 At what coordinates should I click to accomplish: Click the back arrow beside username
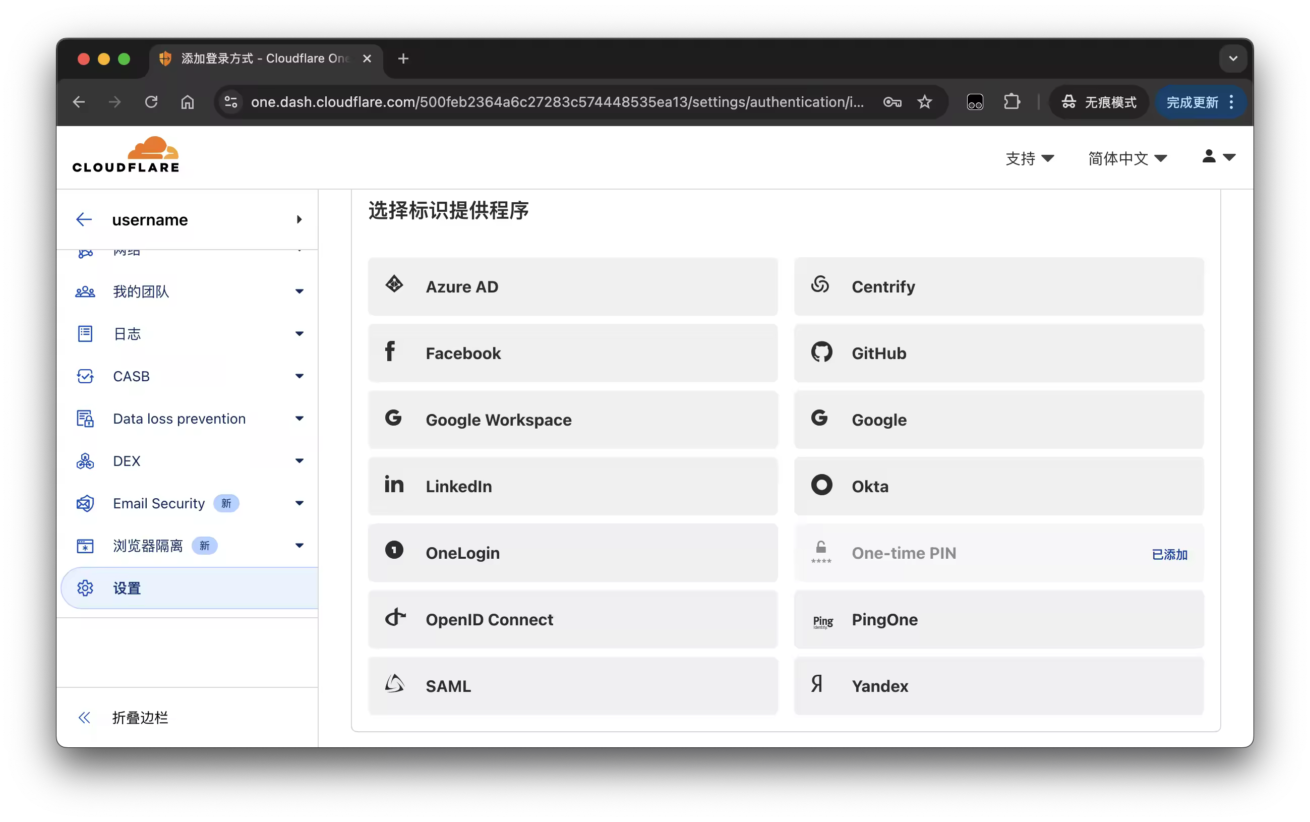point(84,220)
